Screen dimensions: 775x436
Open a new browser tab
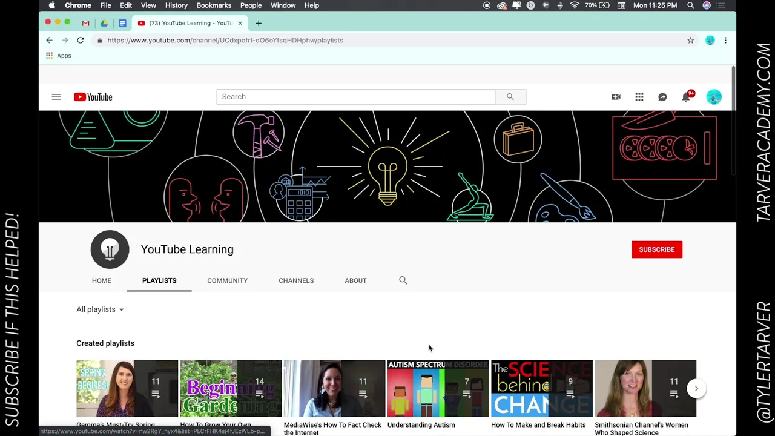click(259, 23)
